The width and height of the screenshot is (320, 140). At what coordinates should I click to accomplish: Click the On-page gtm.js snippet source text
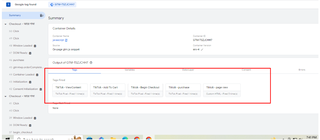click(x=66, y=50)
